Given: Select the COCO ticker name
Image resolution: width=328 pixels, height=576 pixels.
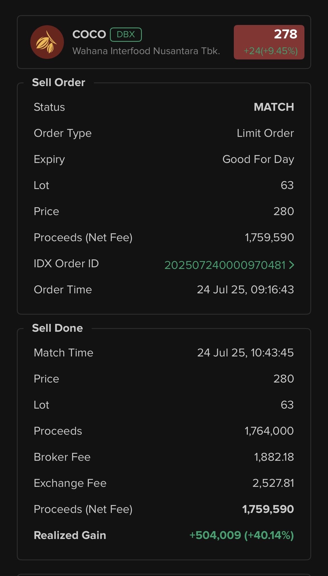Looking at the screenshot, I should (89, 34).
